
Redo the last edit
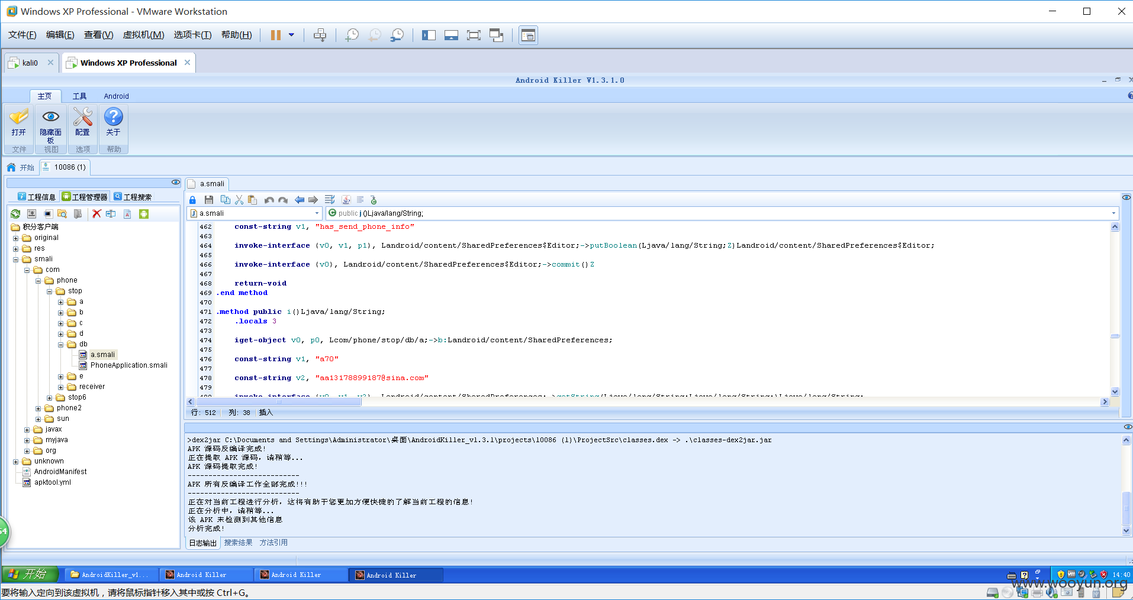283,200
